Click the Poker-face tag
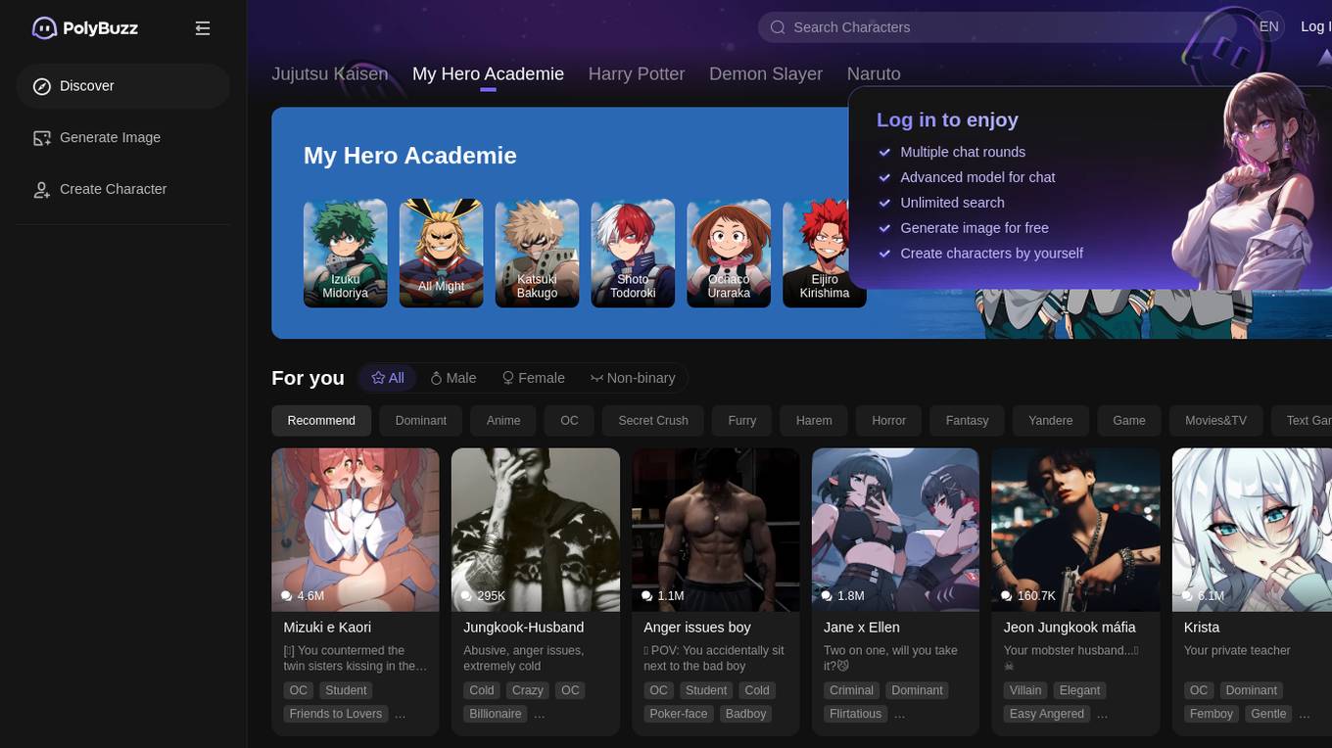1332x748 pixels. coord(679,714)
